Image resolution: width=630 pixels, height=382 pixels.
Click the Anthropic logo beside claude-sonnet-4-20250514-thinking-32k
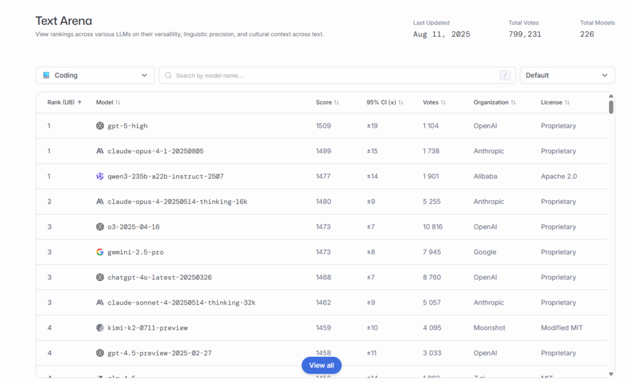(100, 303)
